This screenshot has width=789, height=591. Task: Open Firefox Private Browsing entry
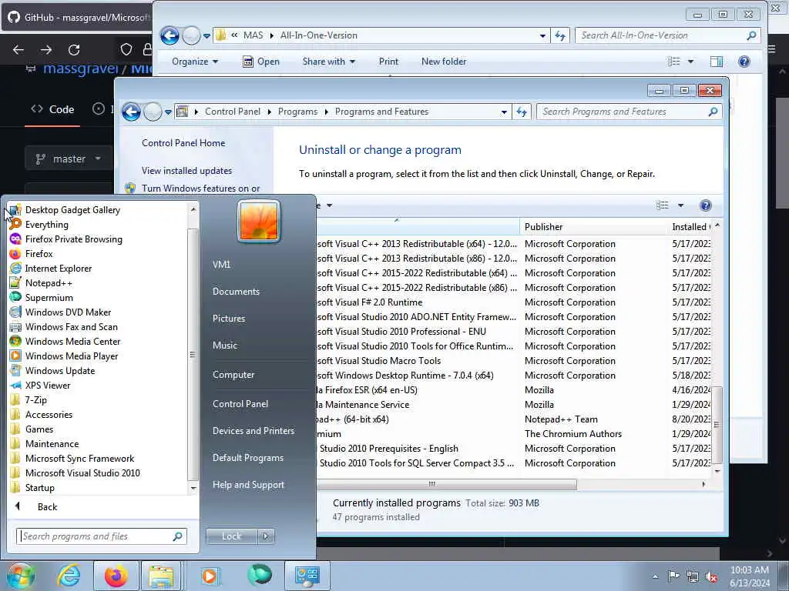coord(73,239)
